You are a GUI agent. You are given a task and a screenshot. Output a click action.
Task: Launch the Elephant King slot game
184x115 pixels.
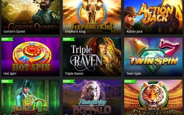click(x=92, y=17)
